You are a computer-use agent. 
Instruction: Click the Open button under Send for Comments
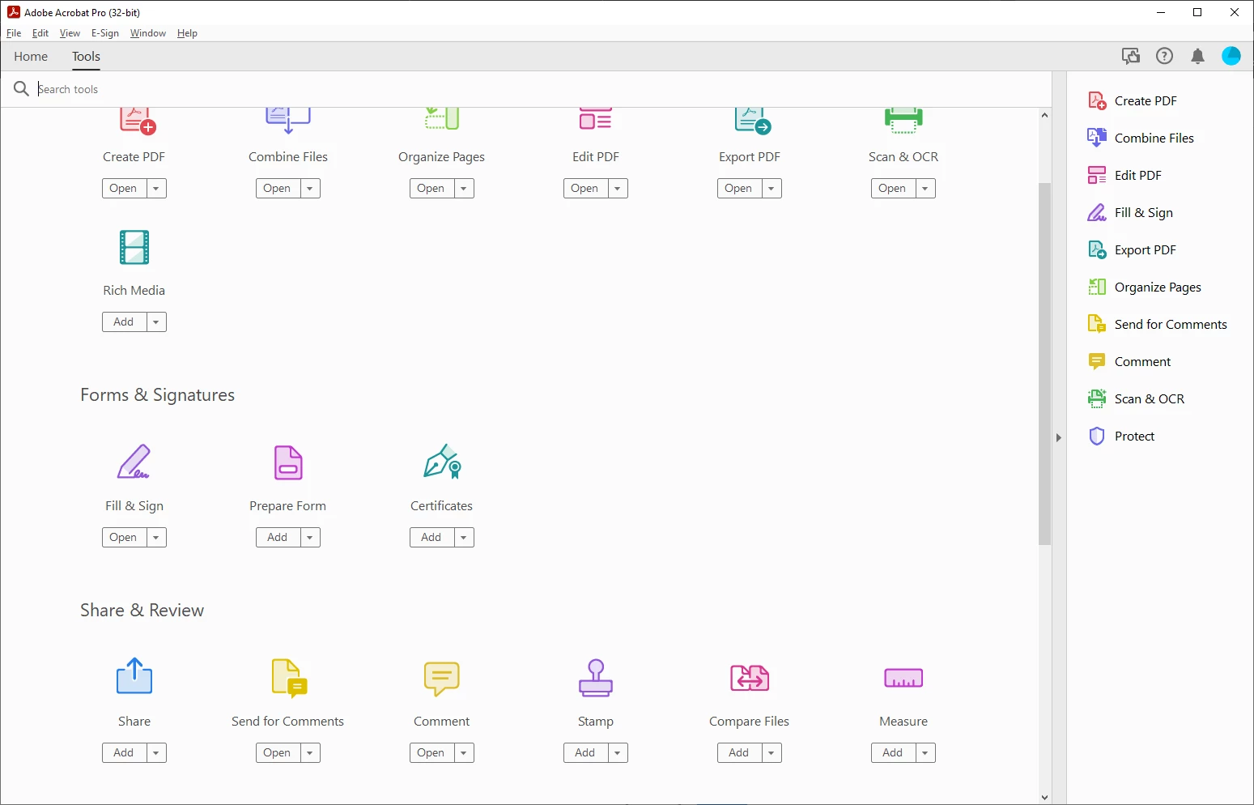coord(278,753)
